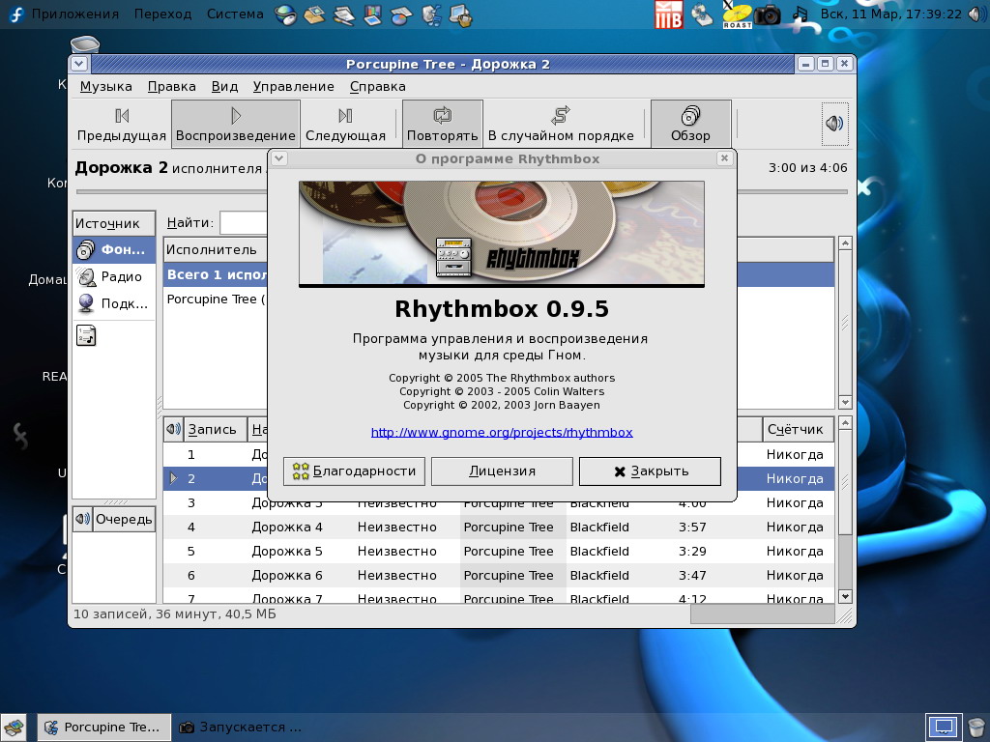Sort tracks by Запись column

(x=216, y=430)
